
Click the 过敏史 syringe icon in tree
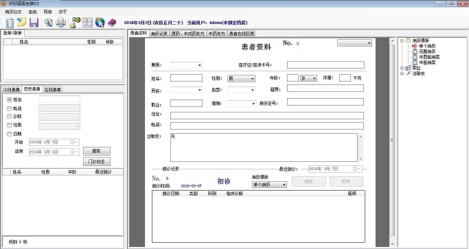click(409, 73)
